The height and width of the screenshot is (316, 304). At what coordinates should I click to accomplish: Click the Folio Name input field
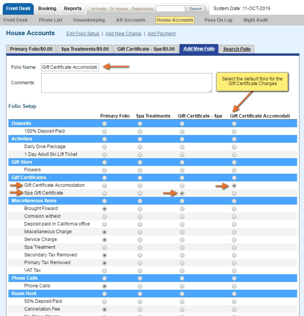coord(70,67)
